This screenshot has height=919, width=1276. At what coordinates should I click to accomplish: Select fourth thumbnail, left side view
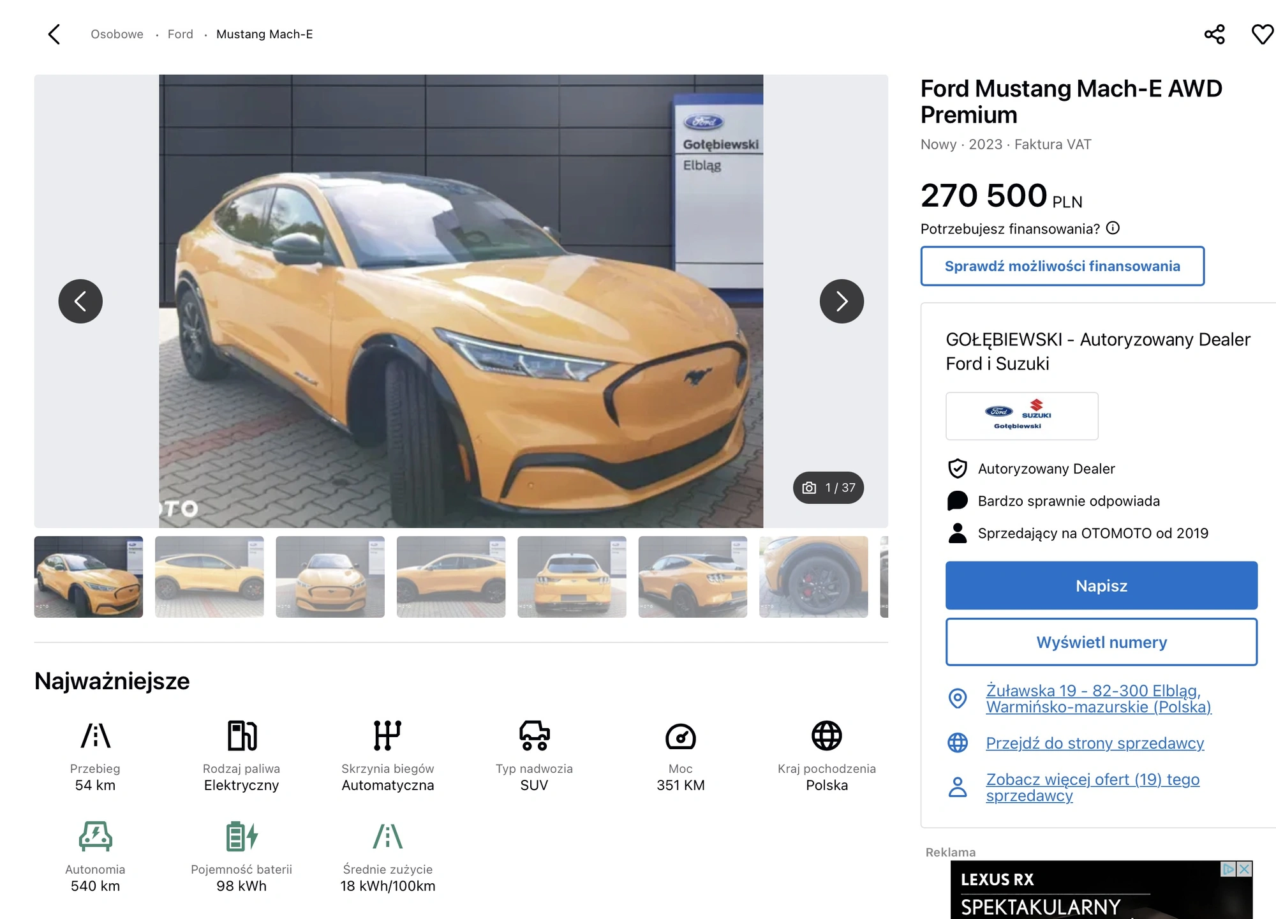(451, 577)
